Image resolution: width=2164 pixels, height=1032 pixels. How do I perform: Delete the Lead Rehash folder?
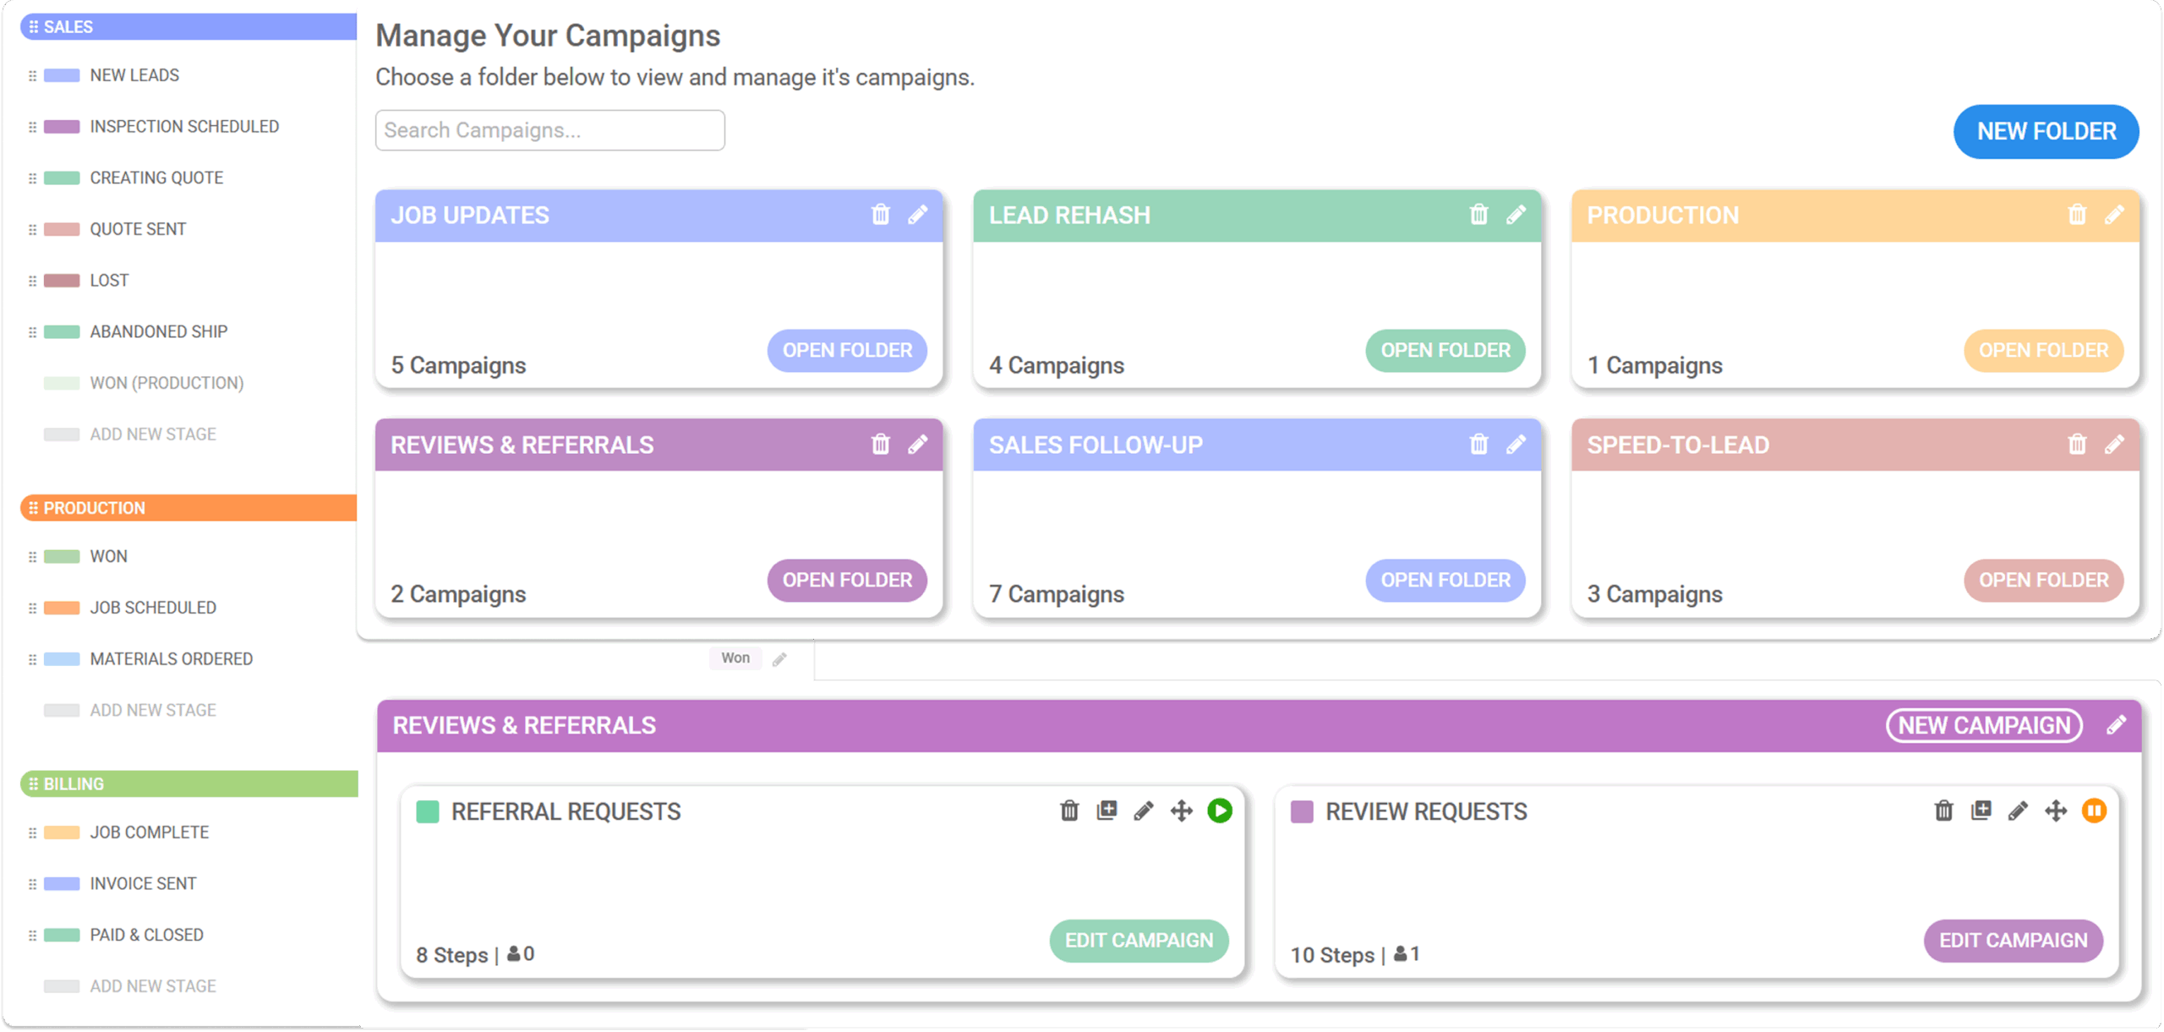point(1478,215)
